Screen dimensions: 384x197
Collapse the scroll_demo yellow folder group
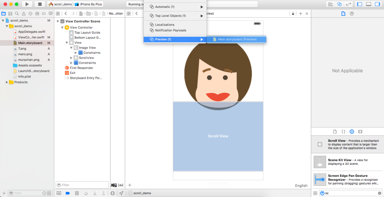[7, 26]
